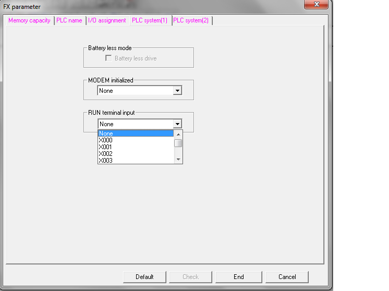This screenshot has width=389, height=291.
Task: Switch to the Memory capacity tab
Action: [x=29, y=20]
